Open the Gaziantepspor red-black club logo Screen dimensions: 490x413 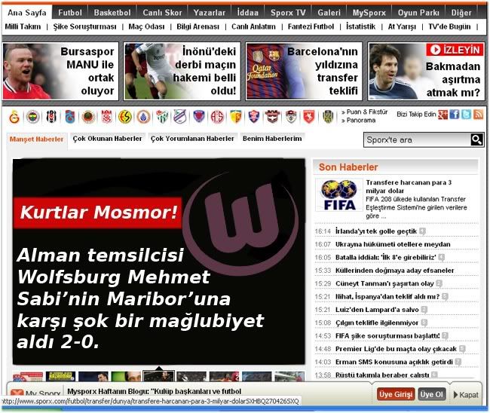point(272,117)
